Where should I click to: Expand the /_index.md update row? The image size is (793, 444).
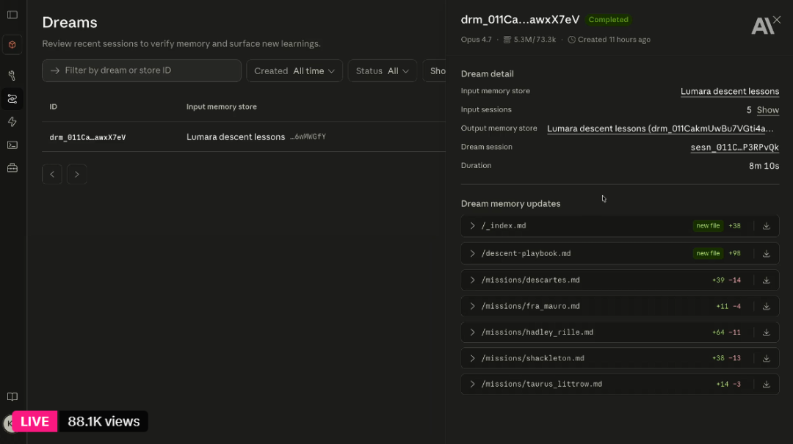tap(472, 226)
